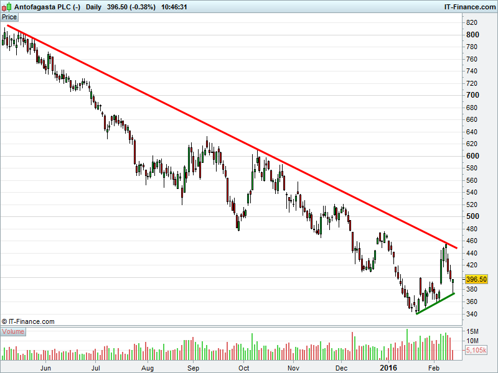498x373 pixels.
Task: Click the candlestick chart icon beside Antofagasta
Action: pos(7,7)
